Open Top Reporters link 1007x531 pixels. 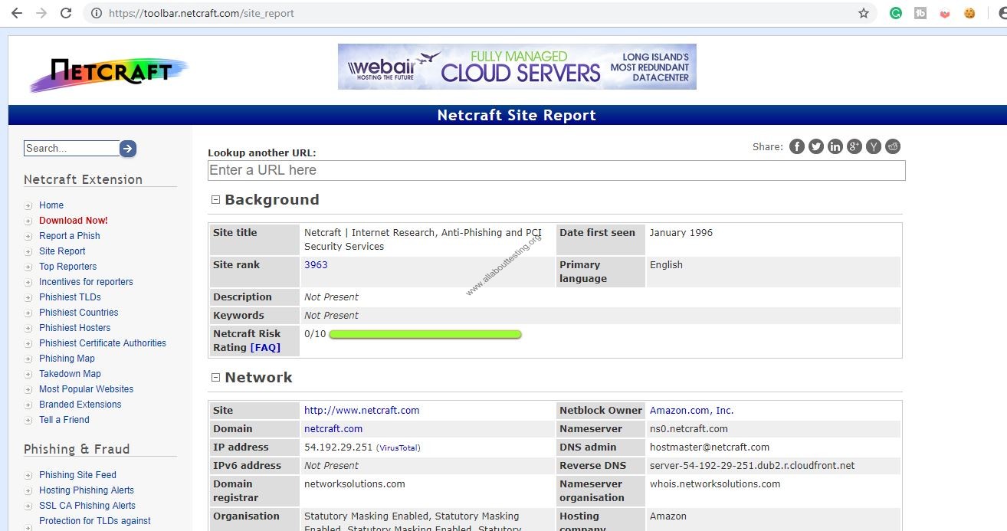point(68,267)
